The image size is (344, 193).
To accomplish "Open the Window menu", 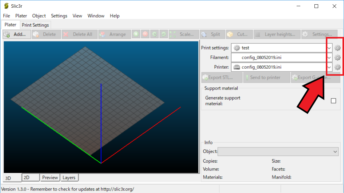I will (96, 16).
